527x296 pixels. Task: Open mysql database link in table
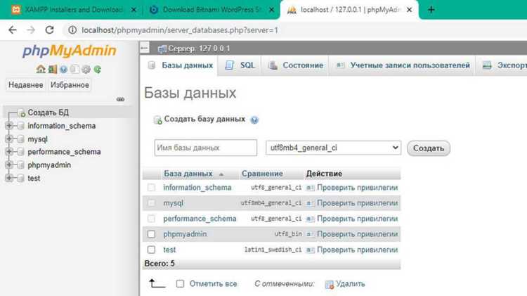pyautogui.click(x=173, y=203)
